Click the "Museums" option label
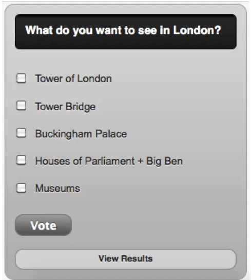Image resolution: width=251 pixels, height=280 pixels. [x=57, y=188]
